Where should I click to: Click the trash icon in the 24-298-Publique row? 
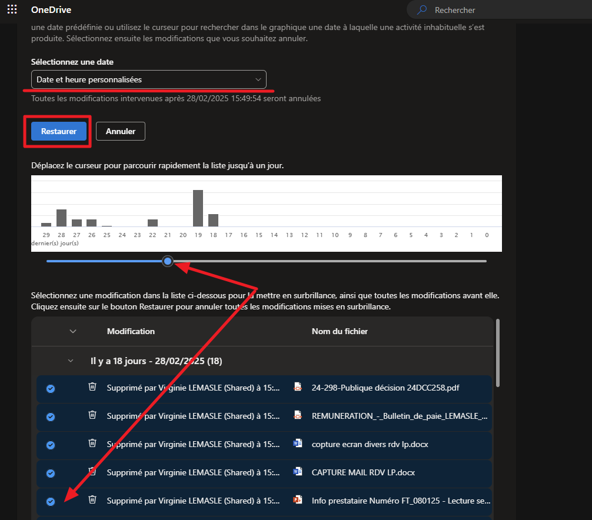pos(92,387)
